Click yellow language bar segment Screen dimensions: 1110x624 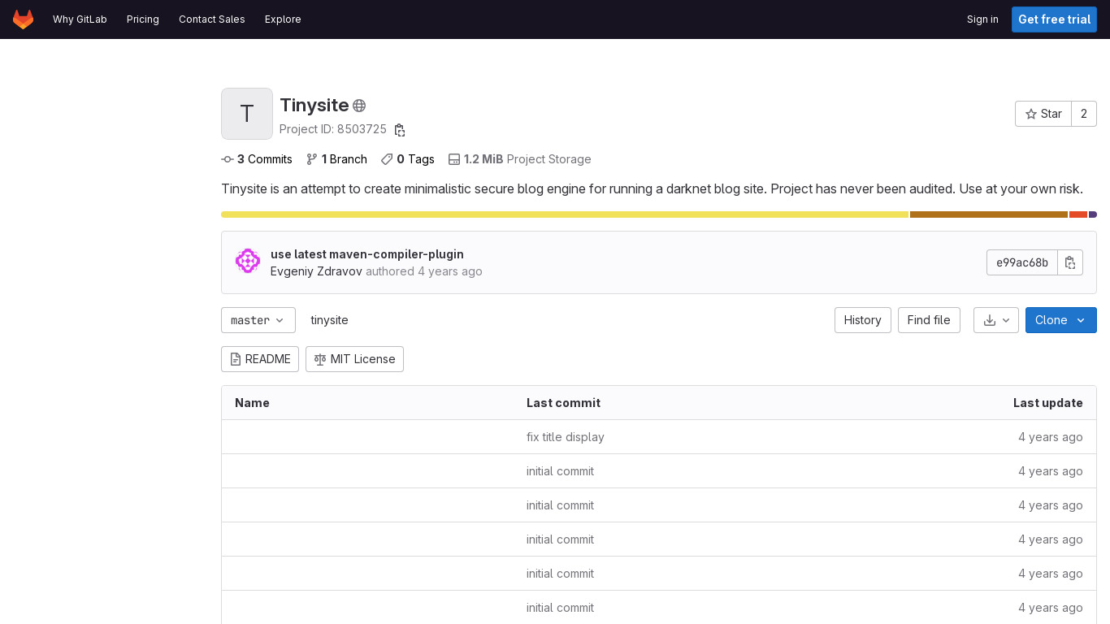click(565, 214)
